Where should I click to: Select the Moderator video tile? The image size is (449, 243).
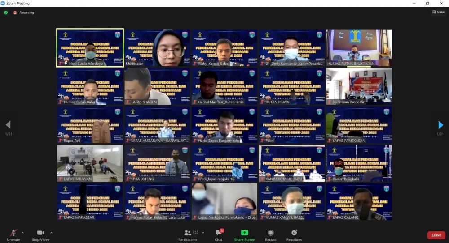[157, 48]
